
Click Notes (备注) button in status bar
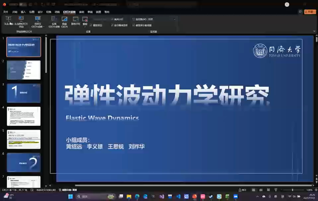[x=242, y=190]
